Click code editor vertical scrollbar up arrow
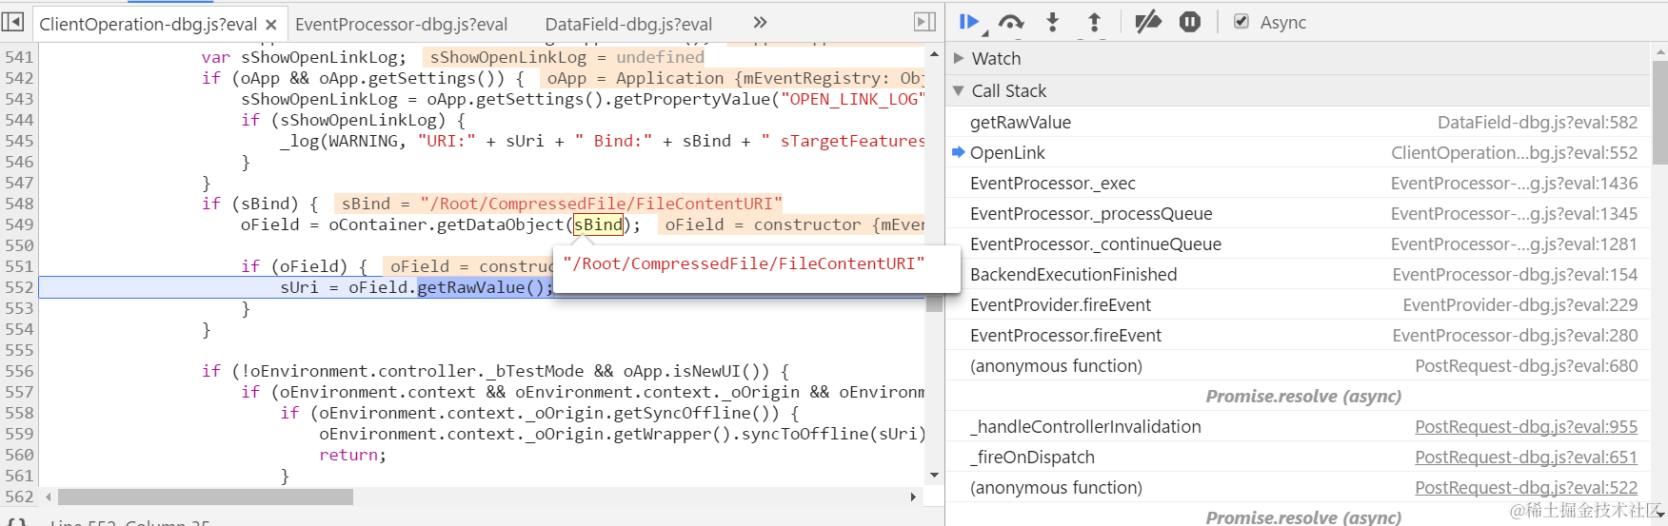The width and height of the screenshot is (1668, 526). point(934,54)
